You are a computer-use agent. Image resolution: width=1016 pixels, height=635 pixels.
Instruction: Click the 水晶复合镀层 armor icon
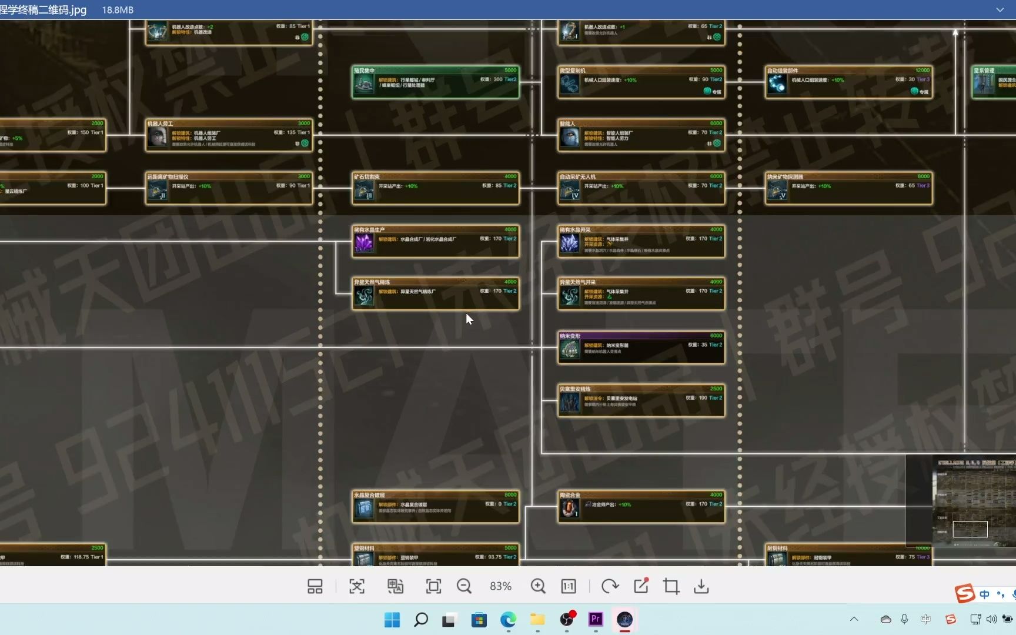[363, 509]
